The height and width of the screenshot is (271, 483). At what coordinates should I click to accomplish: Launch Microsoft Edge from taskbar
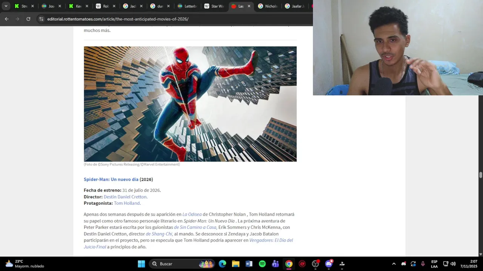(223, 264)
